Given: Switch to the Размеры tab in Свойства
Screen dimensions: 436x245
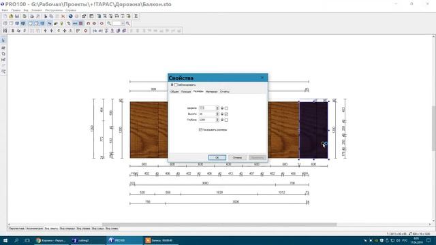Looking at the screenshot, I should pyautogui.click(x=198, y=91).
